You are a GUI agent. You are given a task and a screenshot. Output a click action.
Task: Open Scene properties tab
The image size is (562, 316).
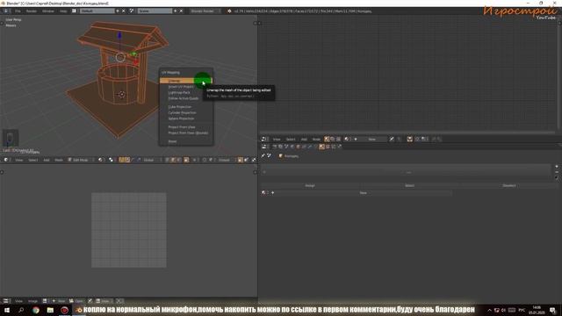pyautogui.click(x=286, y=147)
